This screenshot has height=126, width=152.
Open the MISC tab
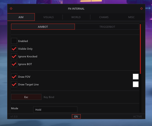tap(131, 17)
